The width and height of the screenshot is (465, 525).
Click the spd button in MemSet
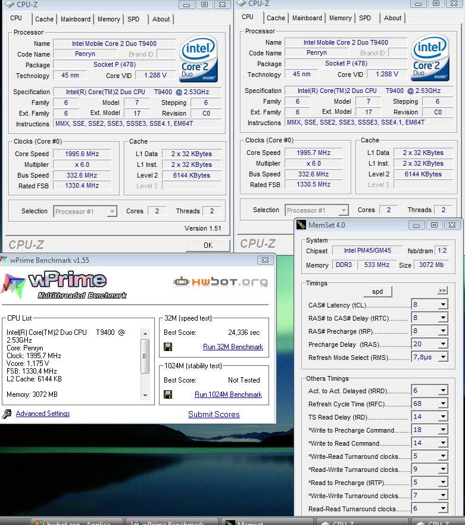[x=377, y=291]
